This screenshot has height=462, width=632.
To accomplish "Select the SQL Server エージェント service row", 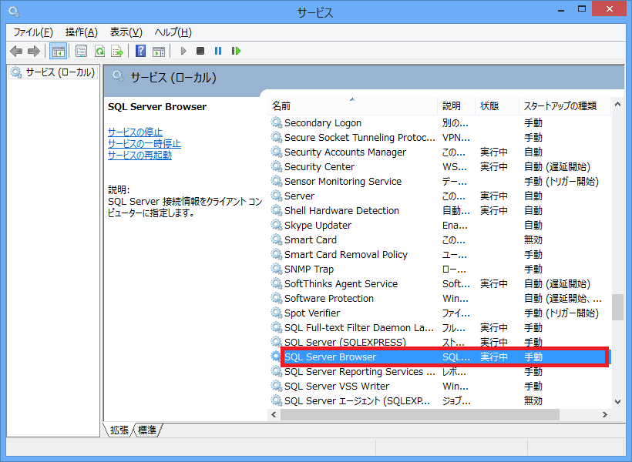I will [439, 400].
